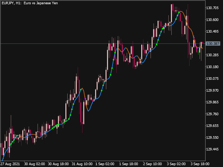Click the 1 Sep 02:00 time label
Image resolution: width=223 pixels, height=167 pixels.
105,164
